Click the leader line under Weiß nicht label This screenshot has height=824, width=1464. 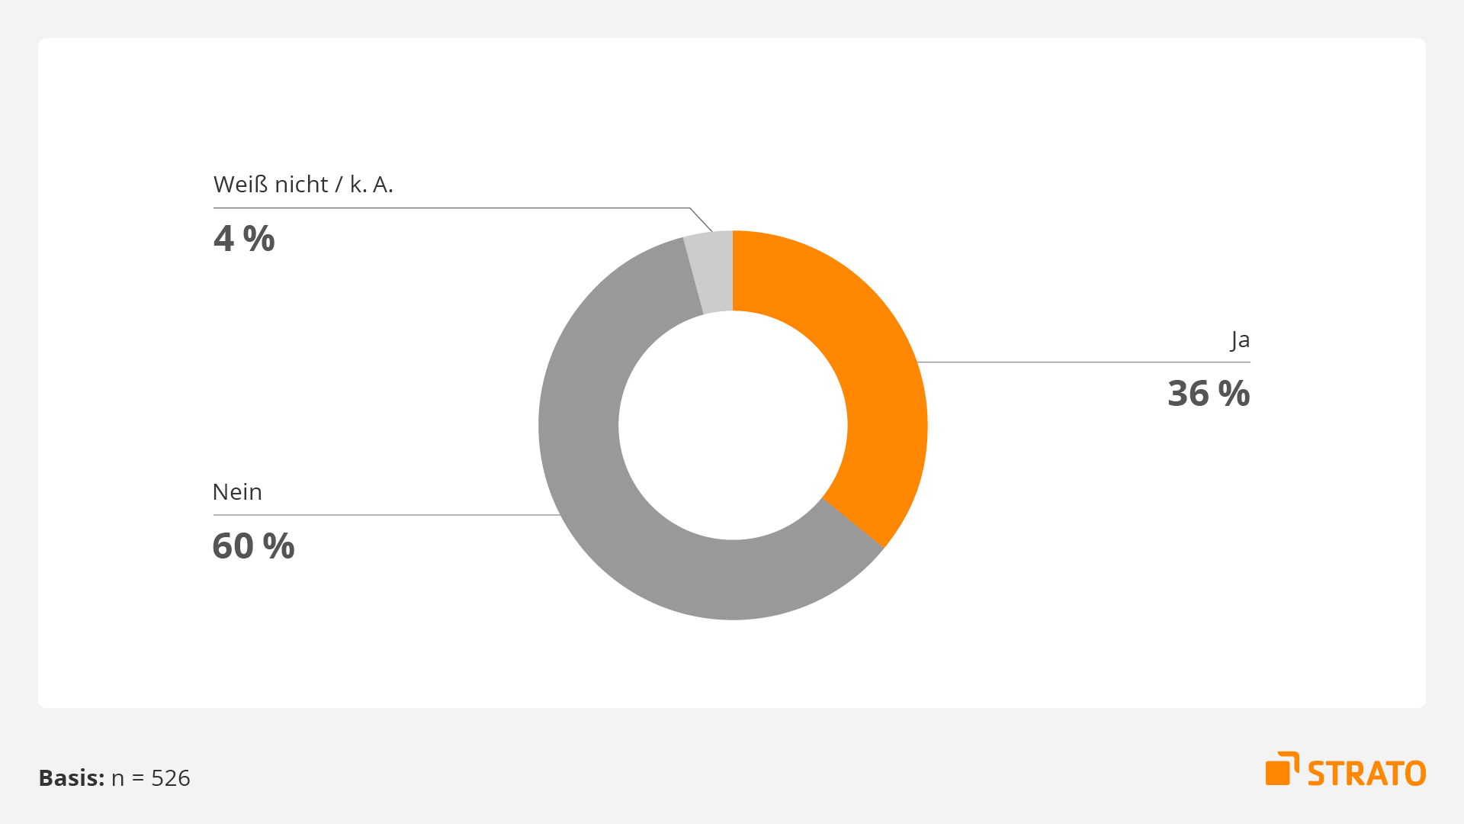pyautogui.click(x=451, y=208)
